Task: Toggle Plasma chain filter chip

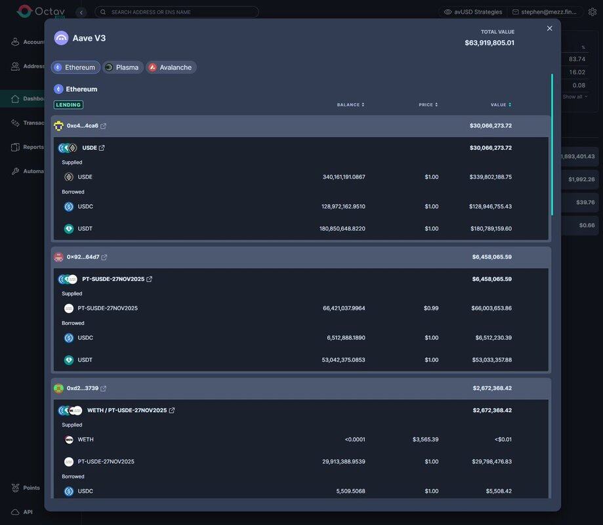Action: (x=122, y=68)
